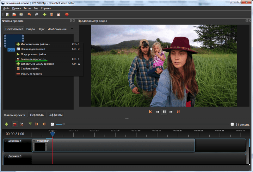This screenshot has width=253, height=172.
Task: Toggle the Razor scissors tool on the timeline
Action: point(22,124)
